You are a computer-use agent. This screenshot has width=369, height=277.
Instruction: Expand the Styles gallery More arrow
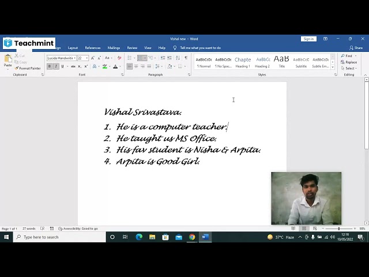[333, 67]
